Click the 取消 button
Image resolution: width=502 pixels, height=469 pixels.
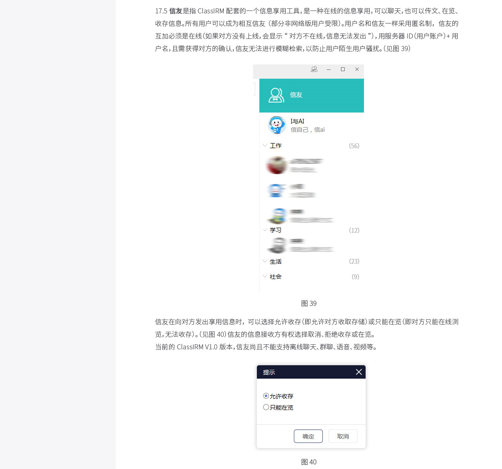[x=343, y=436]
